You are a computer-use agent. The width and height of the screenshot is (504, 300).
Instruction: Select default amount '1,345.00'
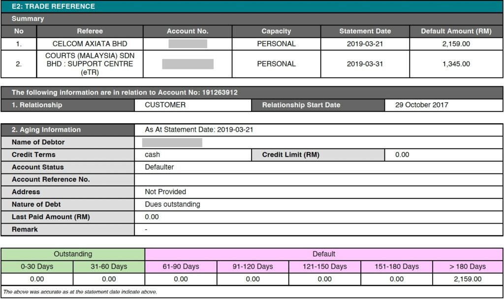tap(456, 64)
